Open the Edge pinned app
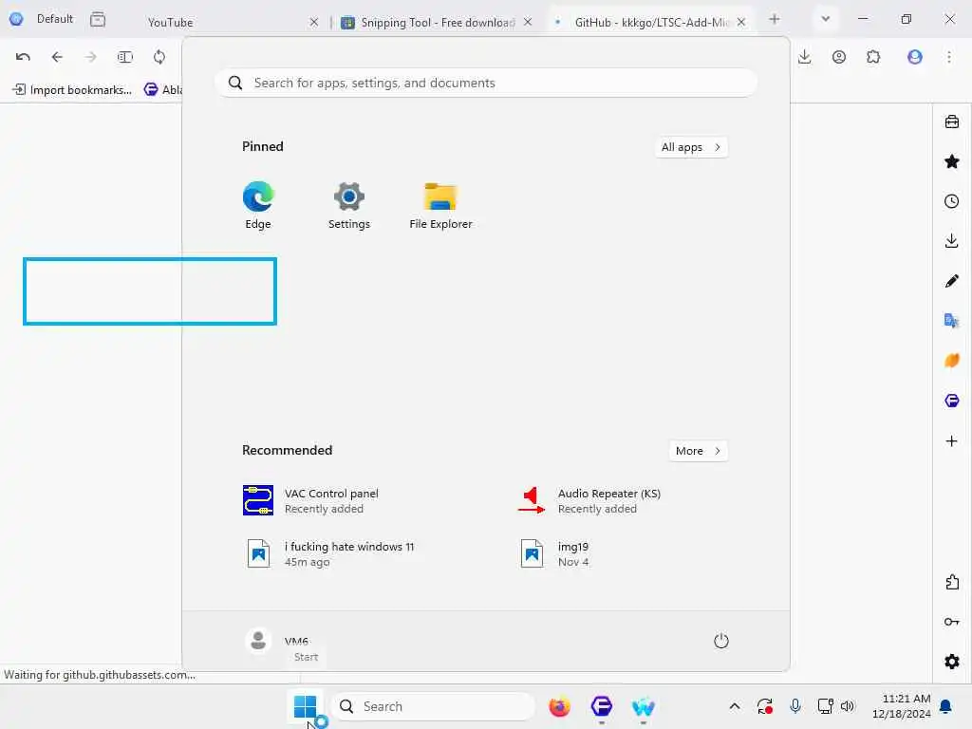 (x=258, y=205)
